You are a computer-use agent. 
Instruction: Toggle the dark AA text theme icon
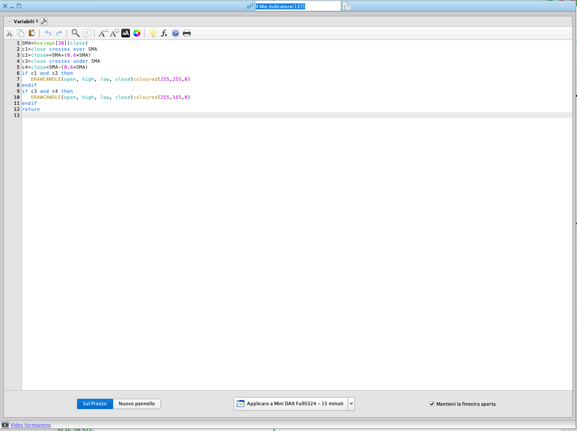pyautogui.click(x=126, y=33)
